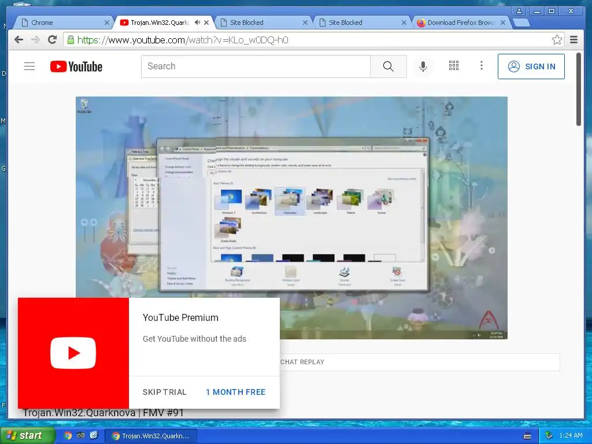This screenshot has height=444, width=592.
Task: Open the YouTube apps grid
Action: pyautogui.click(x=453, y=66)
